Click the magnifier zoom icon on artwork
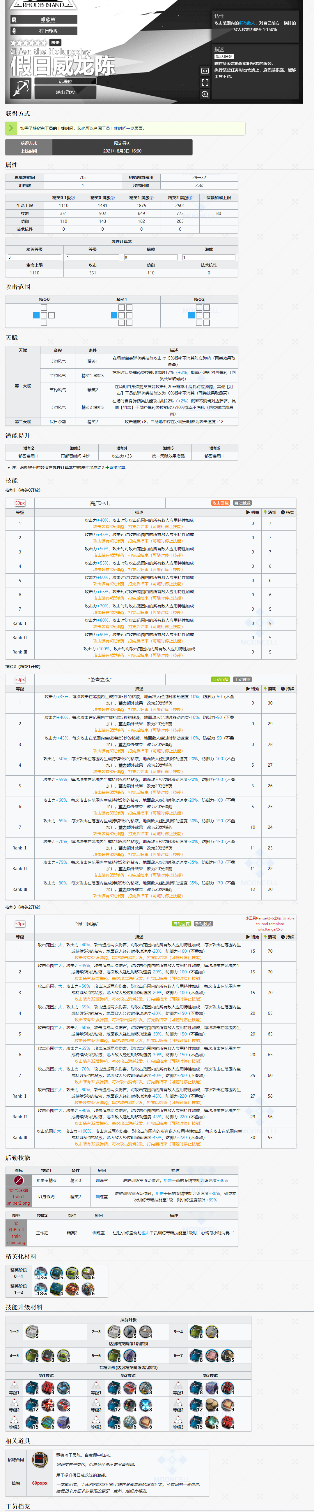Viewport: 314px width, 1512px height. pos(205,94)
